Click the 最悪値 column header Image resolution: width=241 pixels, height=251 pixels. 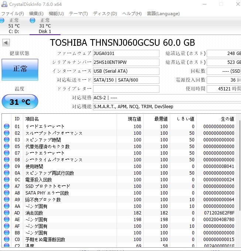(156, 119)
